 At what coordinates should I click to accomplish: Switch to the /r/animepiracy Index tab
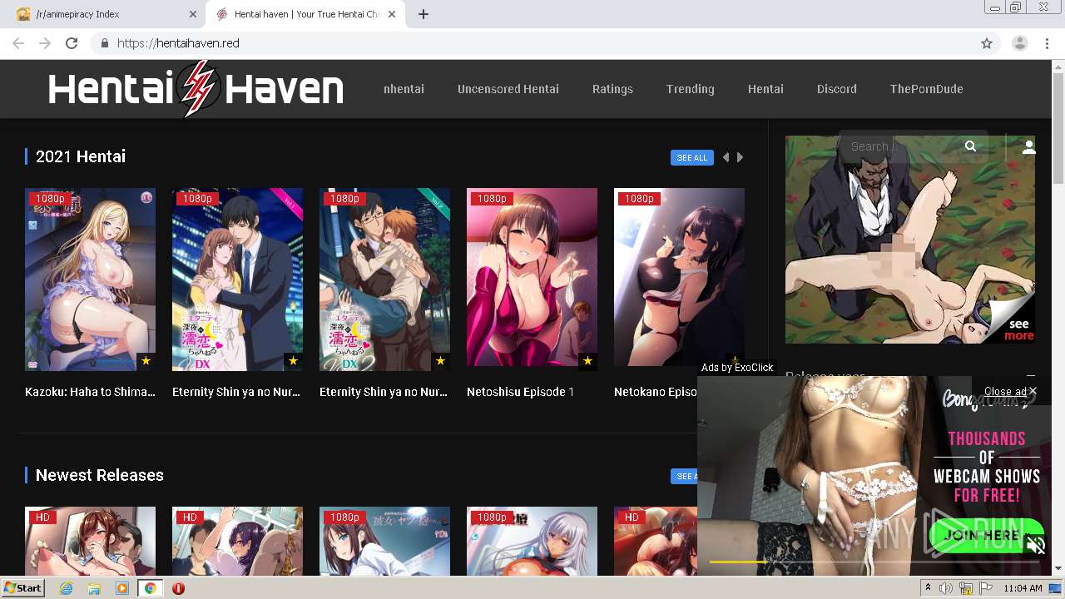click(104, 14)
